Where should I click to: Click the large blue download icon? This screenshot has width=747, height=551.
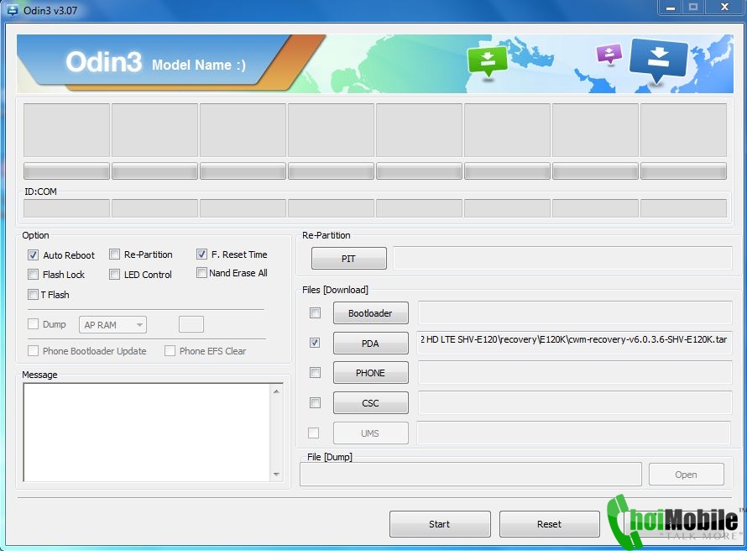658,60
